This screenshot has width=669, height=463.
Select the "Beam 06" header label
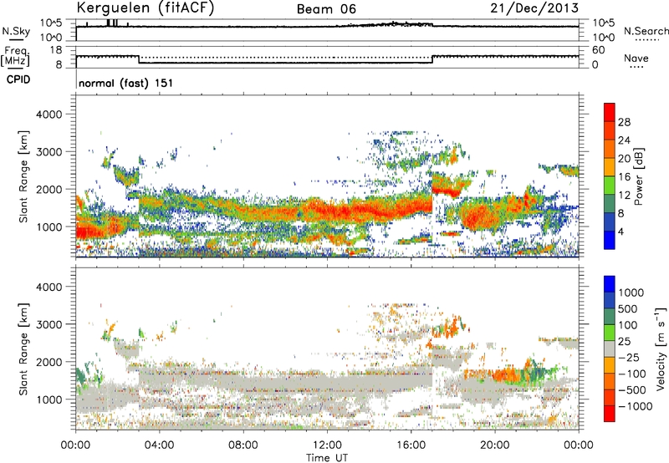pos(326,9)
